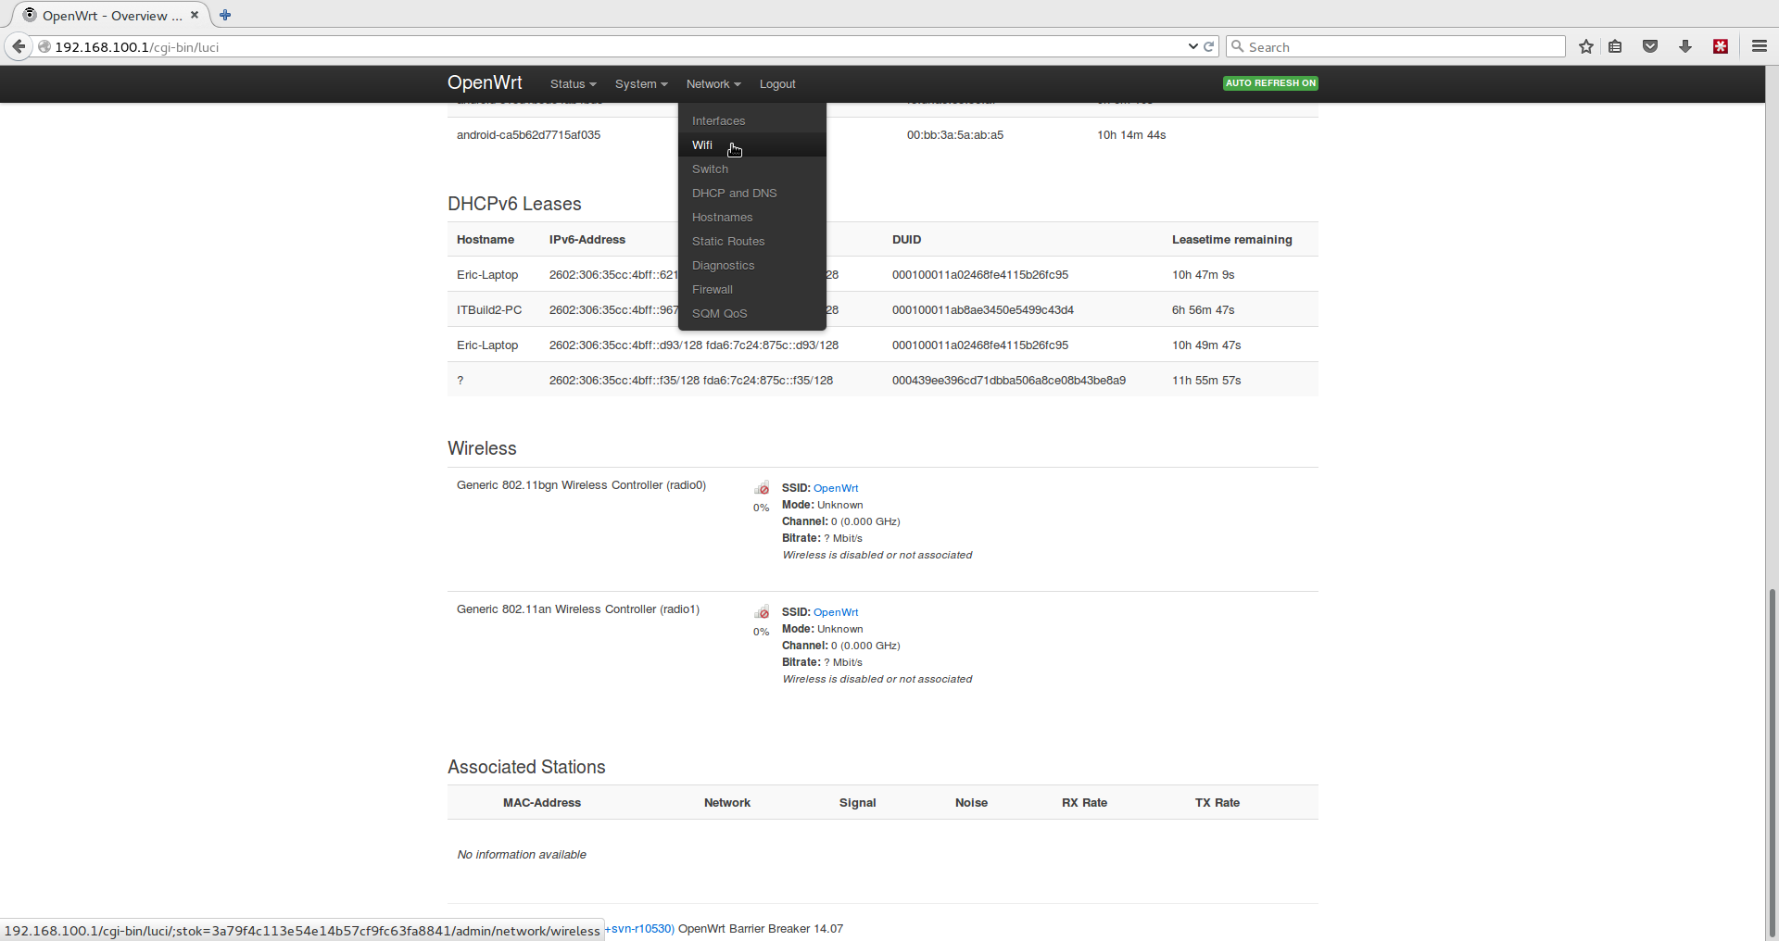This screenshot has width=1779, height=941.
Task: Select DHCP and DNS menu entry
Action: [x=734, y=194]
